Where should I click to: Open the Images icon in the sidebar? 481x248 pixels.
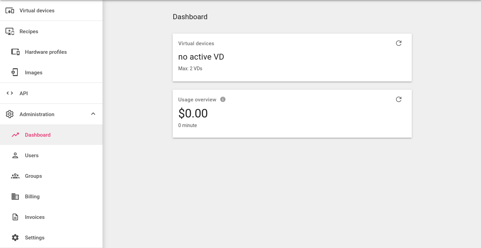14,72
